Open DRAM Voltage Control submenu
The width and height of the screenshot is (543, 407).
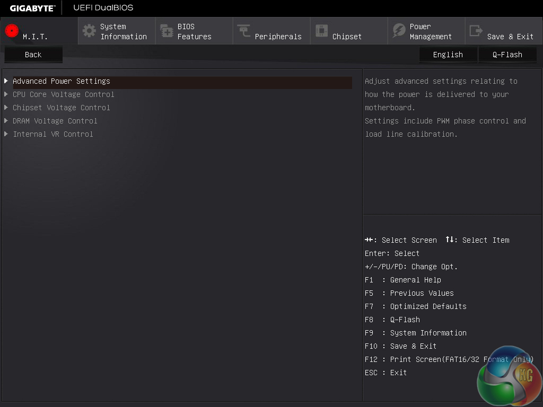tap(55, 121)
